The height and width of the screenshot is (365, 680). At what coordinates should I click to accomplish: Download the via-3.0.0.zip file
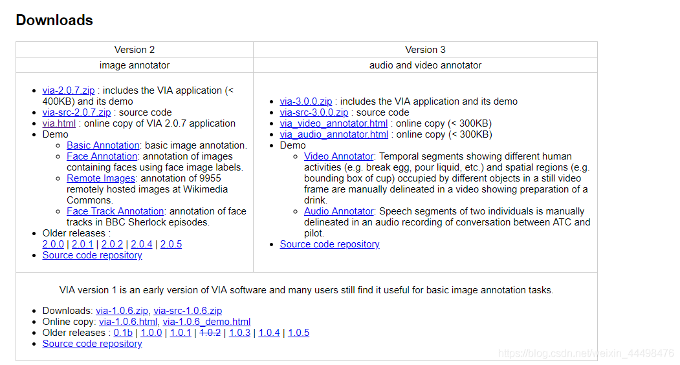305,101
